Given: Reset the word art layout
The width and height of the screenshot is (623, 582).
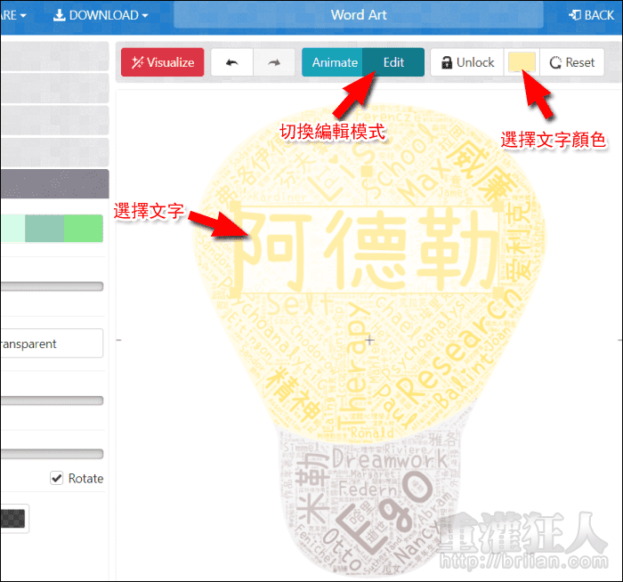Looking at the screenshot, I should click(x=572, y=62).
